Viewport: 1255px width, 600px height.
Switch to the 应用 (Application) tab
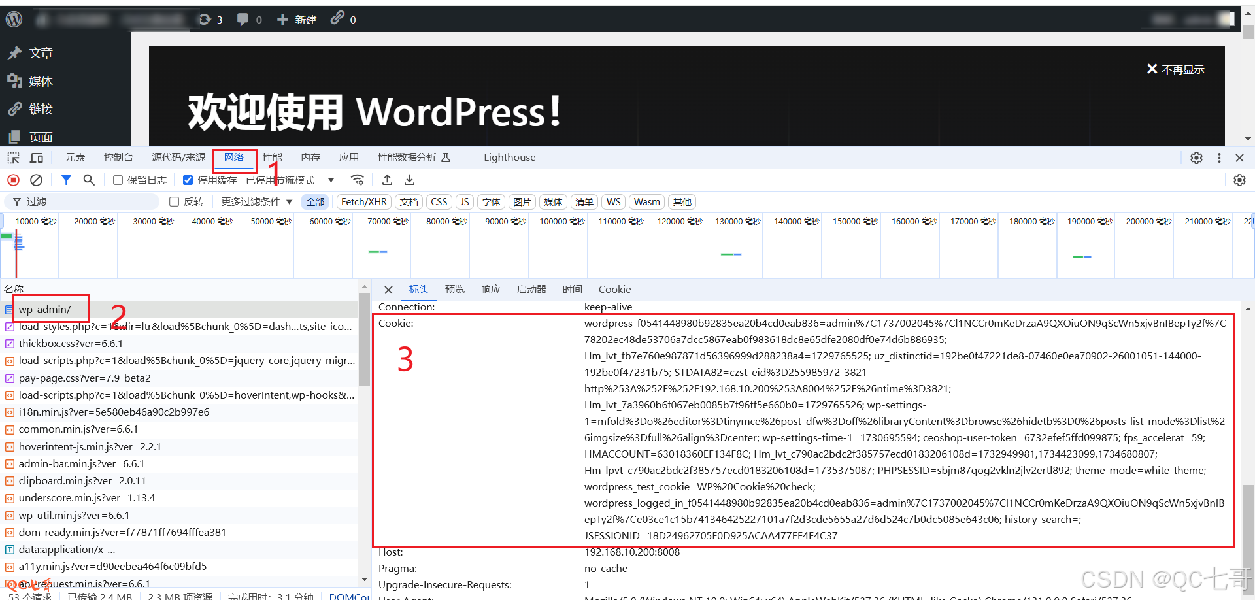(349, 158)
